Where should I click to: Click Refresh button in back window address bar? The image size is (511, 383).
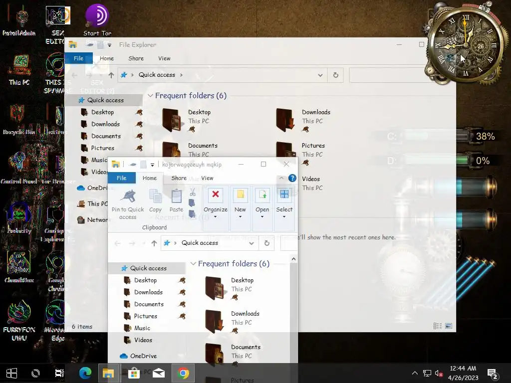pyautogui.click(x=336, y=75)
